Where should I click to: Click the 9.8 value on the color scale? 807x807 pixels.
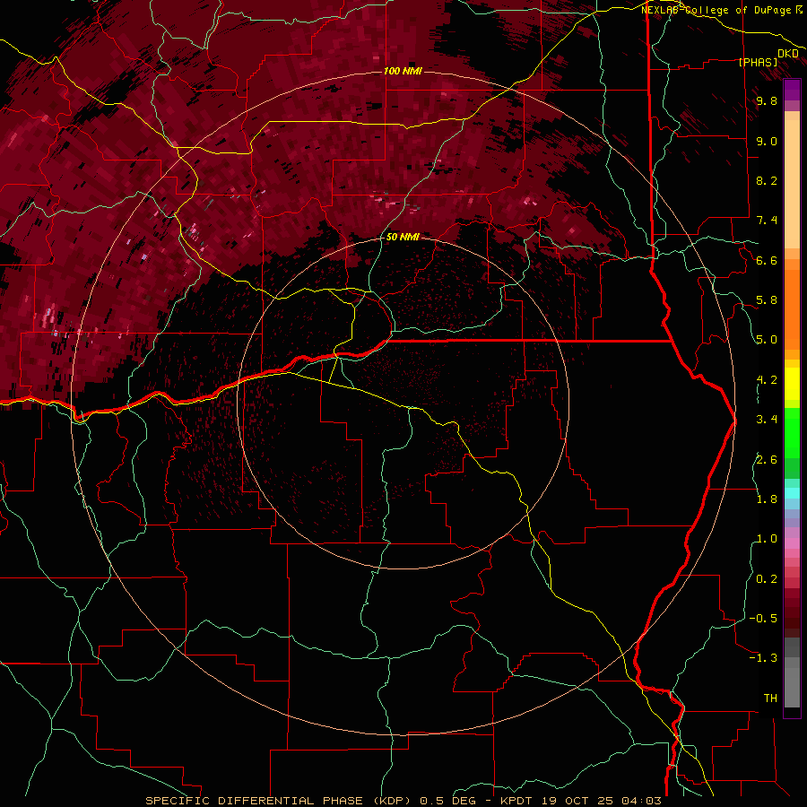(767, 101)
